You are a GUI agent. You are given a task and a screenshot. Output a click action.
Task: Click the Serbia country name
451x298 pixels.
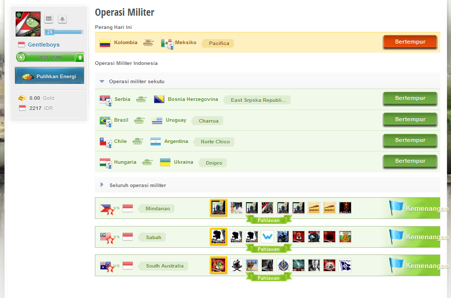tap(122, 99)
